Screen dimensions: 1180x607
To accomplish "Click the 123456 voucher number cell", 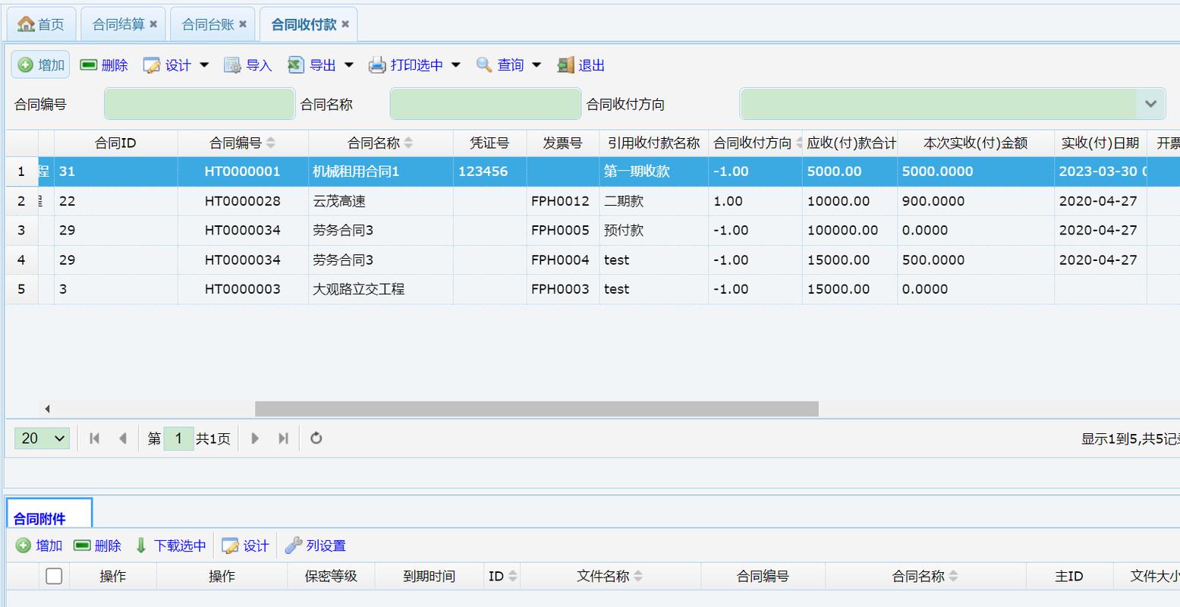I will coord(489,171).
